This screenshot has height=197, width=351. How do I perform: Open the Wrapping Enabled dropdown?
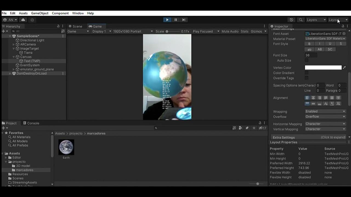pos(325,111)
